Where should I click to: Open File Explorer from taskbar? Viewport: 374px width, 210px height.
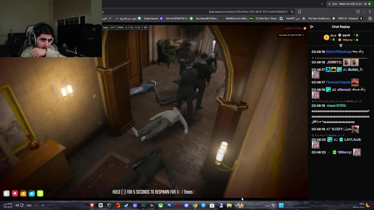tap(229, 205)
